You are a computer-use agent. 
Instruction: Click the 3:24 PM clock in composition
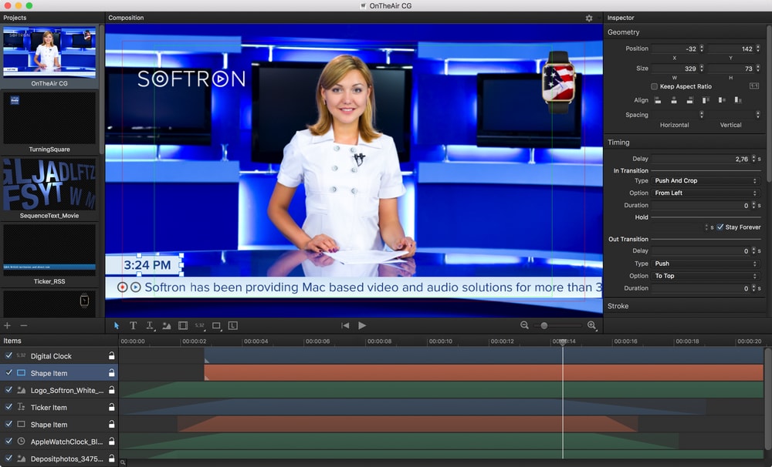coord(147,265)
